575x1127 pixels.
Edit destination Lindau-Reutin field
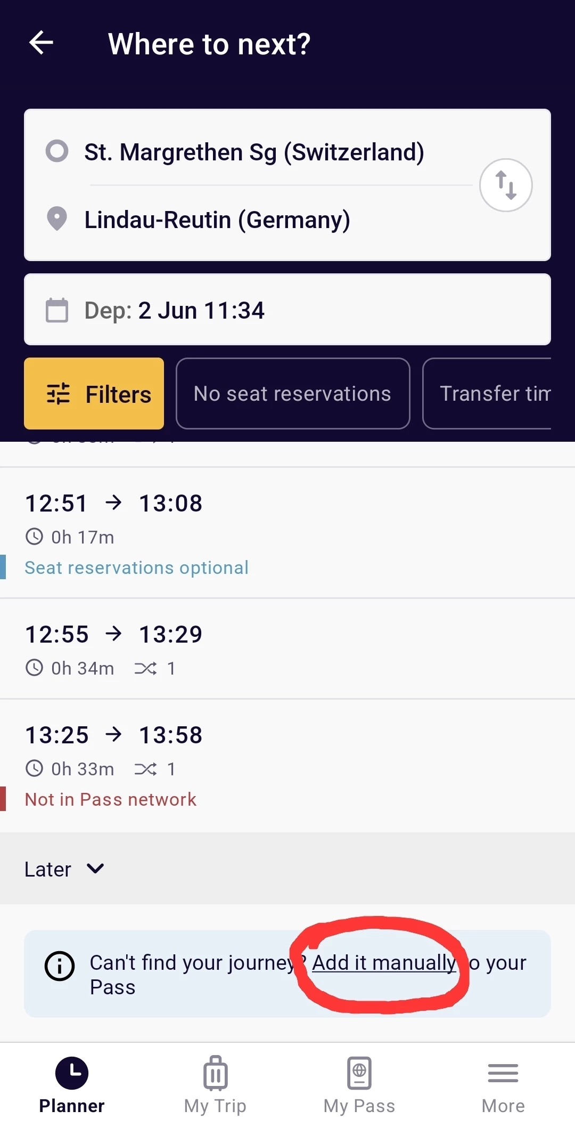(x=217, y=220)
